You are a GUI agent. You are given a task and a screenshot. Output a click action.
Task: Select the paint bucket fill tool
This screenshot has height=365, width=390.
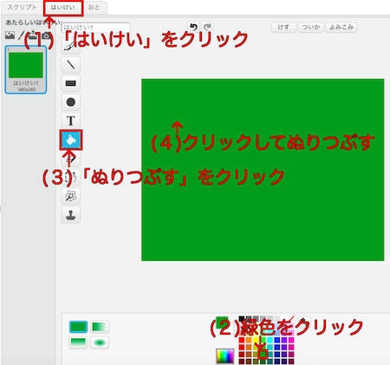coord(71,140)
